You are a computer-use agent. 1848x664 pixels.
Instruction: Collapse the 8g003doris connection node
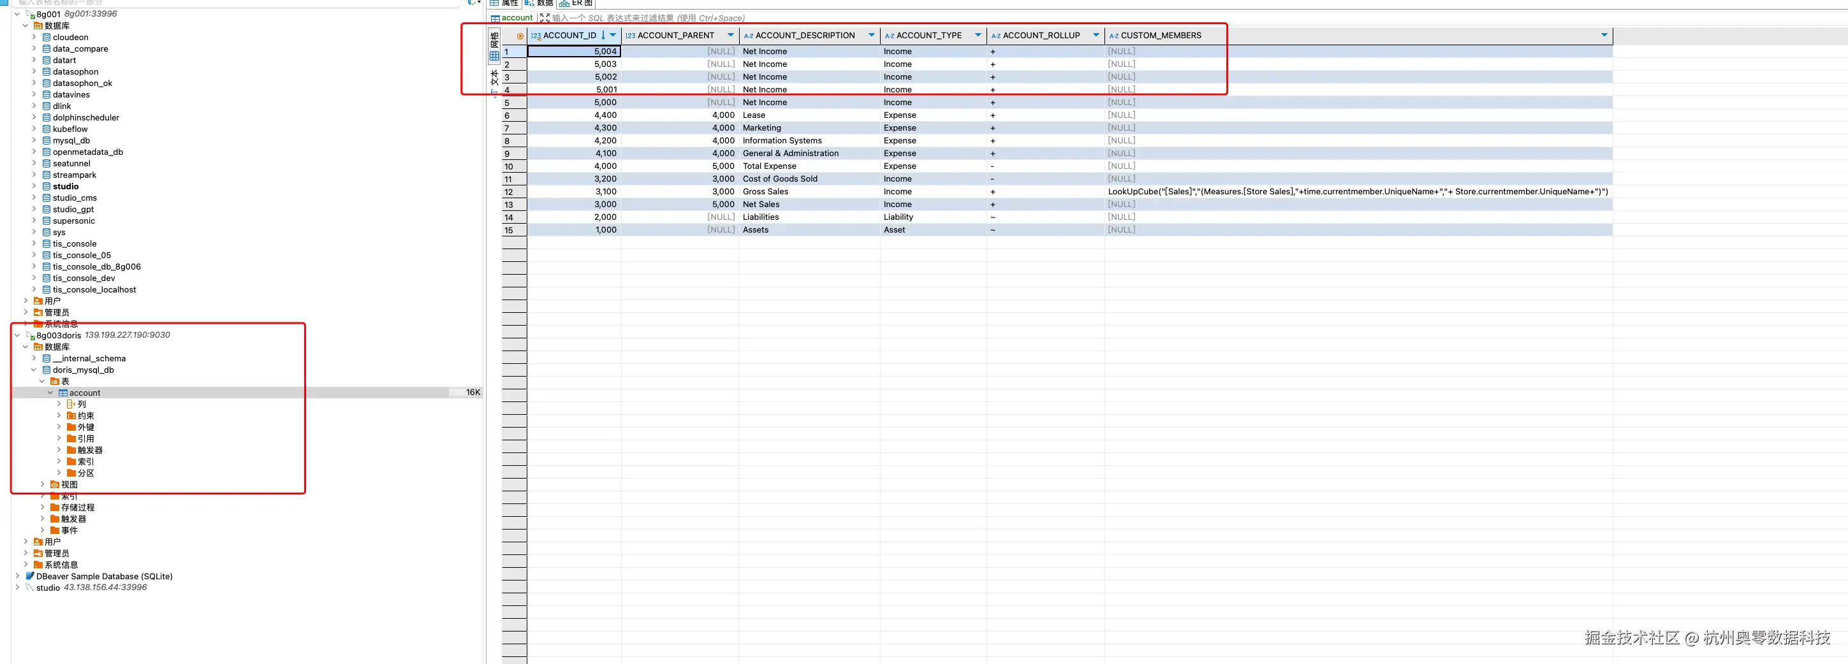(x=17, y=336)
